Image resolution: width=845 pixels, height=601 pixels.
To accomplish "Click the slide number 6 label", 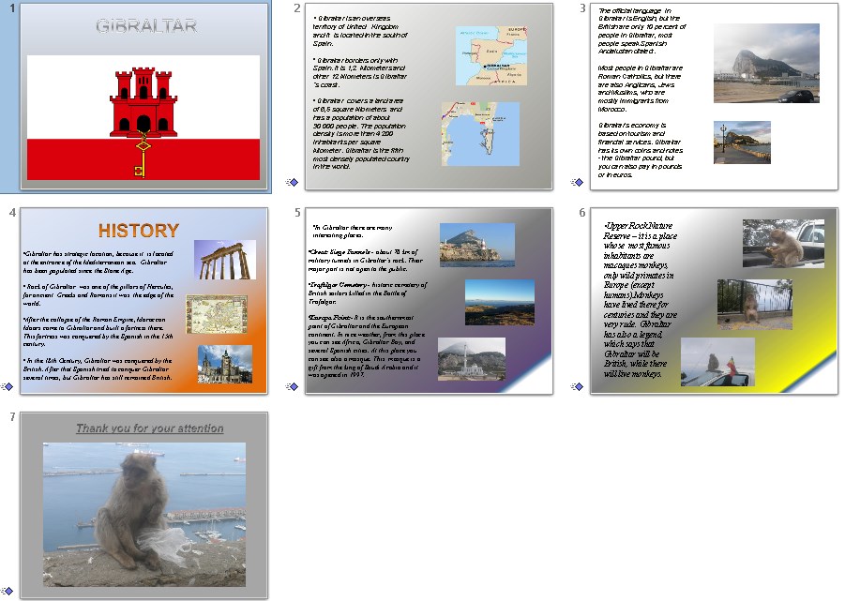I will [x=582, y=212].
